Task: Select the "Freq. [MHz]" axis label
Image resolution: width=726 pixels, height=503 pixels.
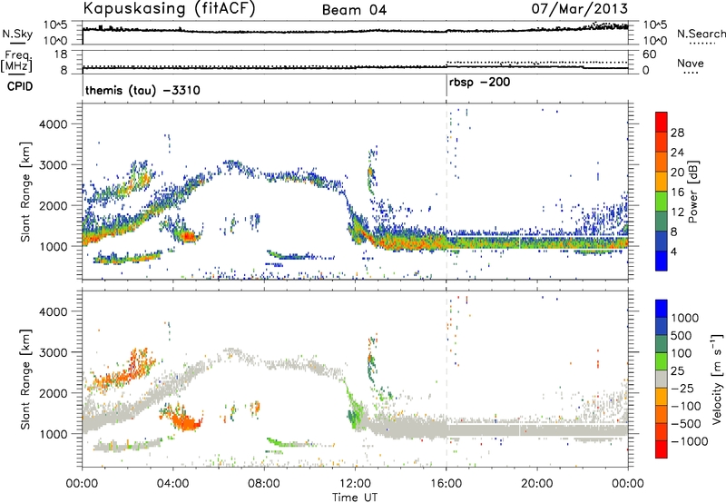Action: point(18,61)
